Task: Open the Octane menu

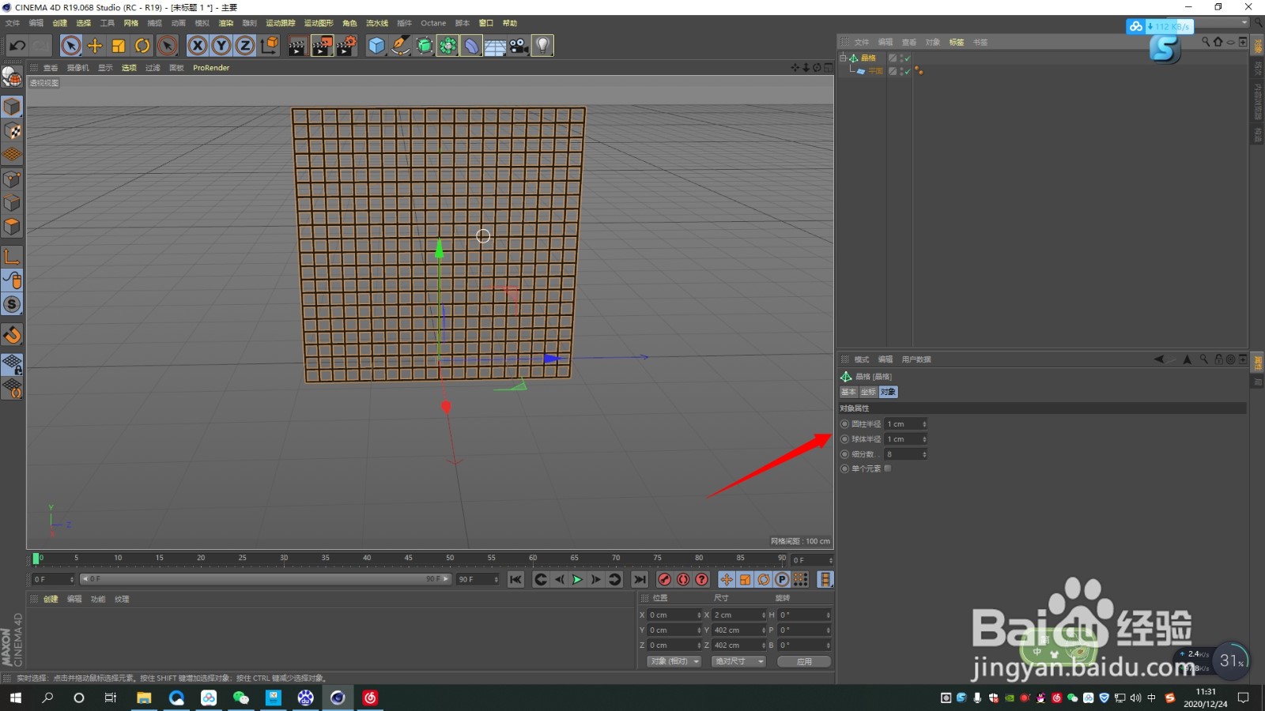Action: (x=433, y=23)
